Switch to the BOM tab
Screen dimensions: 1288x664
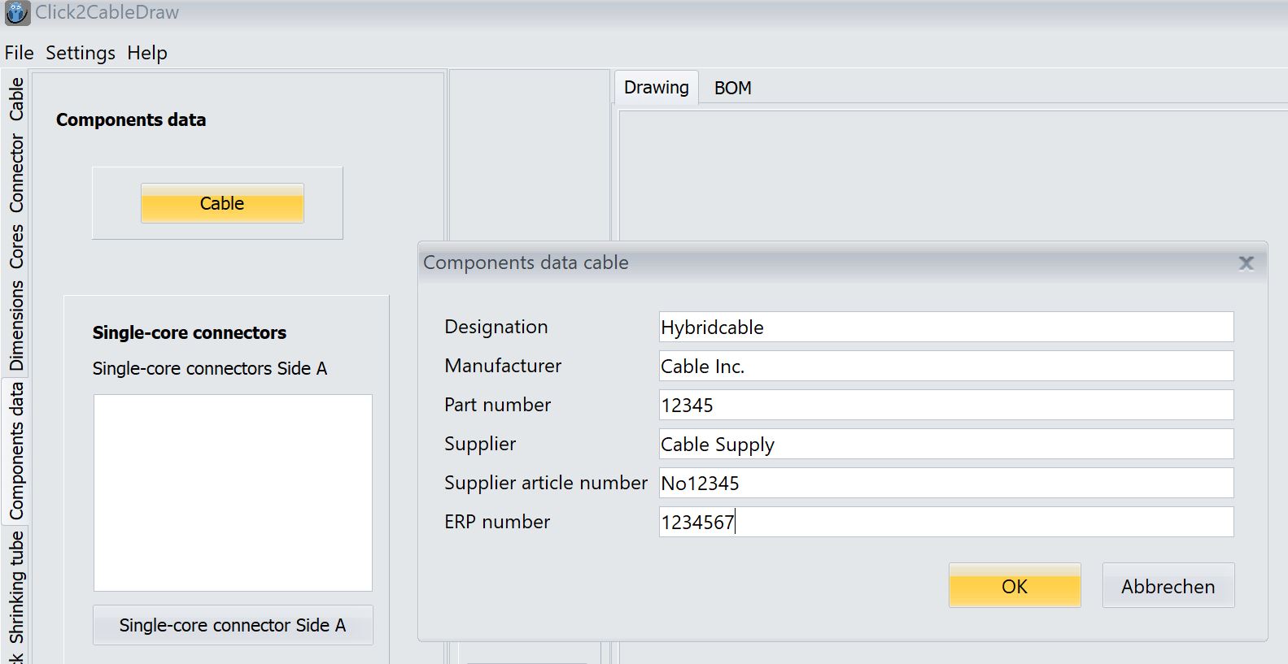(732, 88)
